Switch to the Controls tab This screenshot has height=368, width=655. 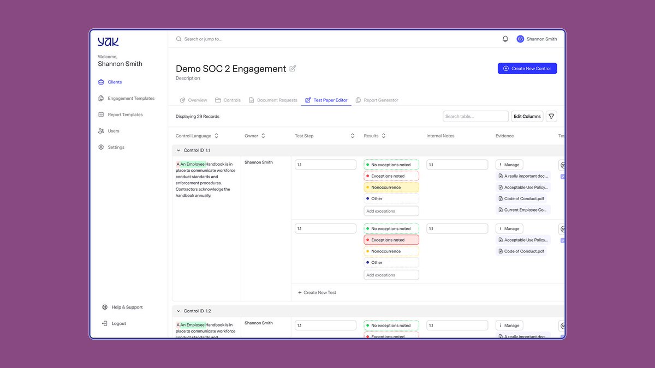coord(228,100)
